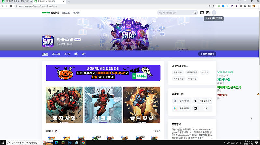The width and height of the screenshot is (260, 145).
Task: Select the 카드 전략 keyword tag
Action: click(178, 72)
